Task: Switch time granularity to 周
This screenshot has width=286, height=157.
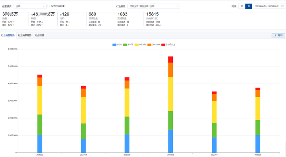Action: coord(242,6)
